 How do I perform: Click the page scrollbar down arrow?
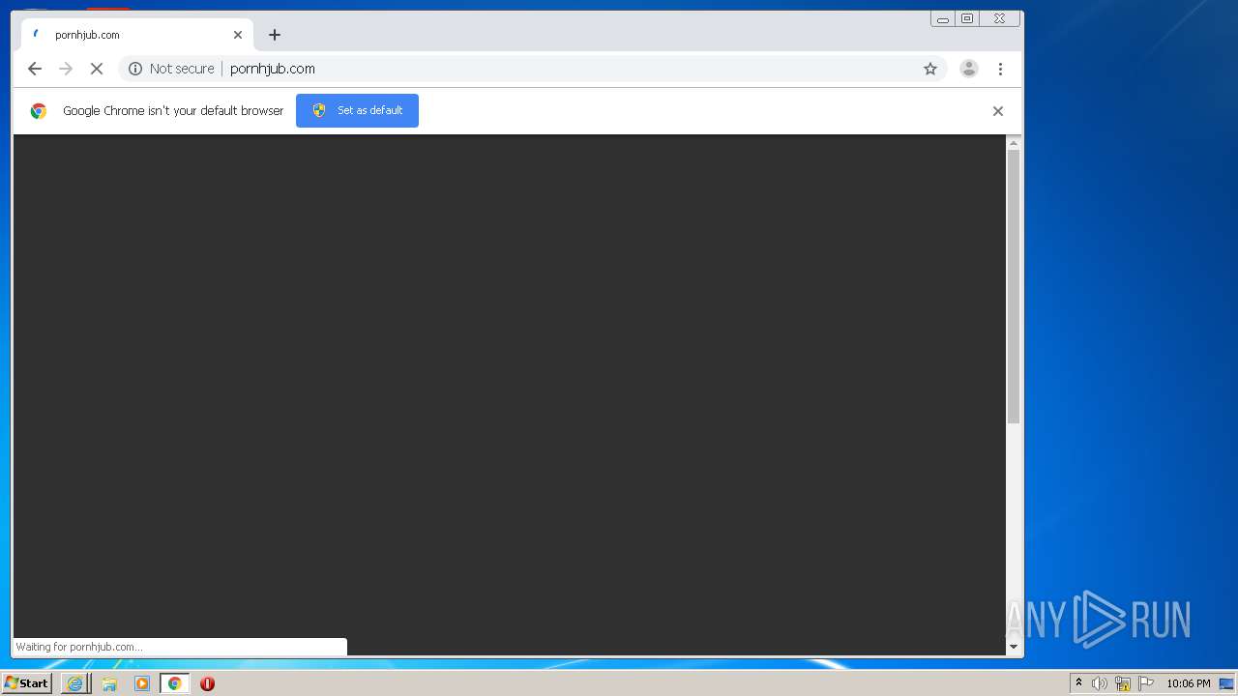(1014, 647)
